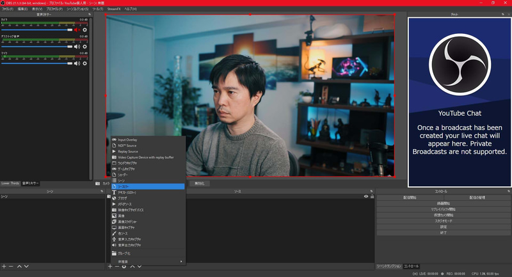The width and height of the screenshot is (512, 277).
Task: Add a 画像 image source
Action: (x=148, y=216)
